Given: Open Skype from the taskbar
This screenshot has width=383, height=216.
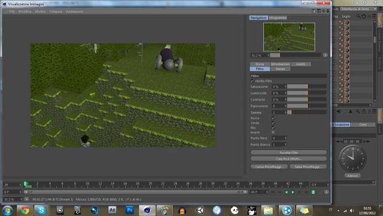Looking at the screenshot, I should pyautogui.click(x=41, y=210).
